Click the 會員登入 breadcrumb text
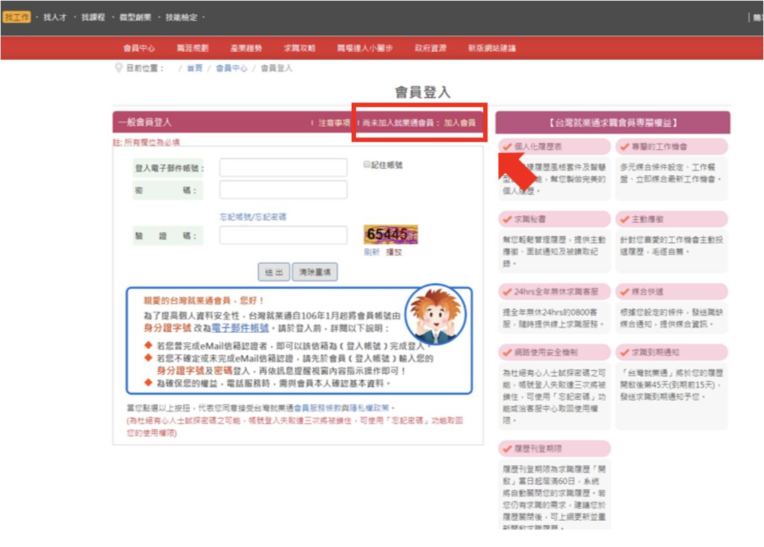The width and height of the screenshot is (764, 547). coord(277,68)
